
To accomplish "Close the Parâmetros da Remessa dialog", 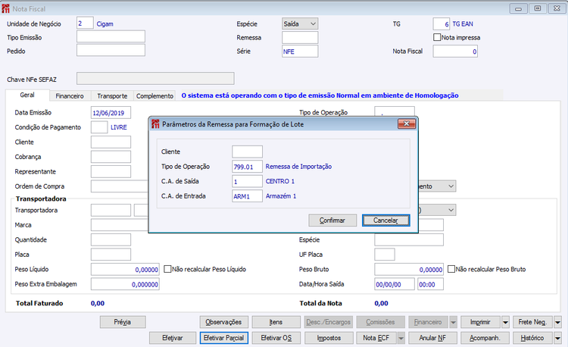I will pyautogui.click(x=407, y=124).
